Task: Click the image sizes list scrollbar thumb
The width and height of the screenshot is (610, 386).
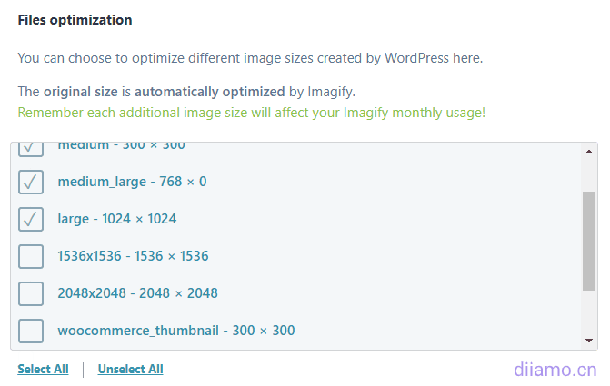Action: click(589, 241)
